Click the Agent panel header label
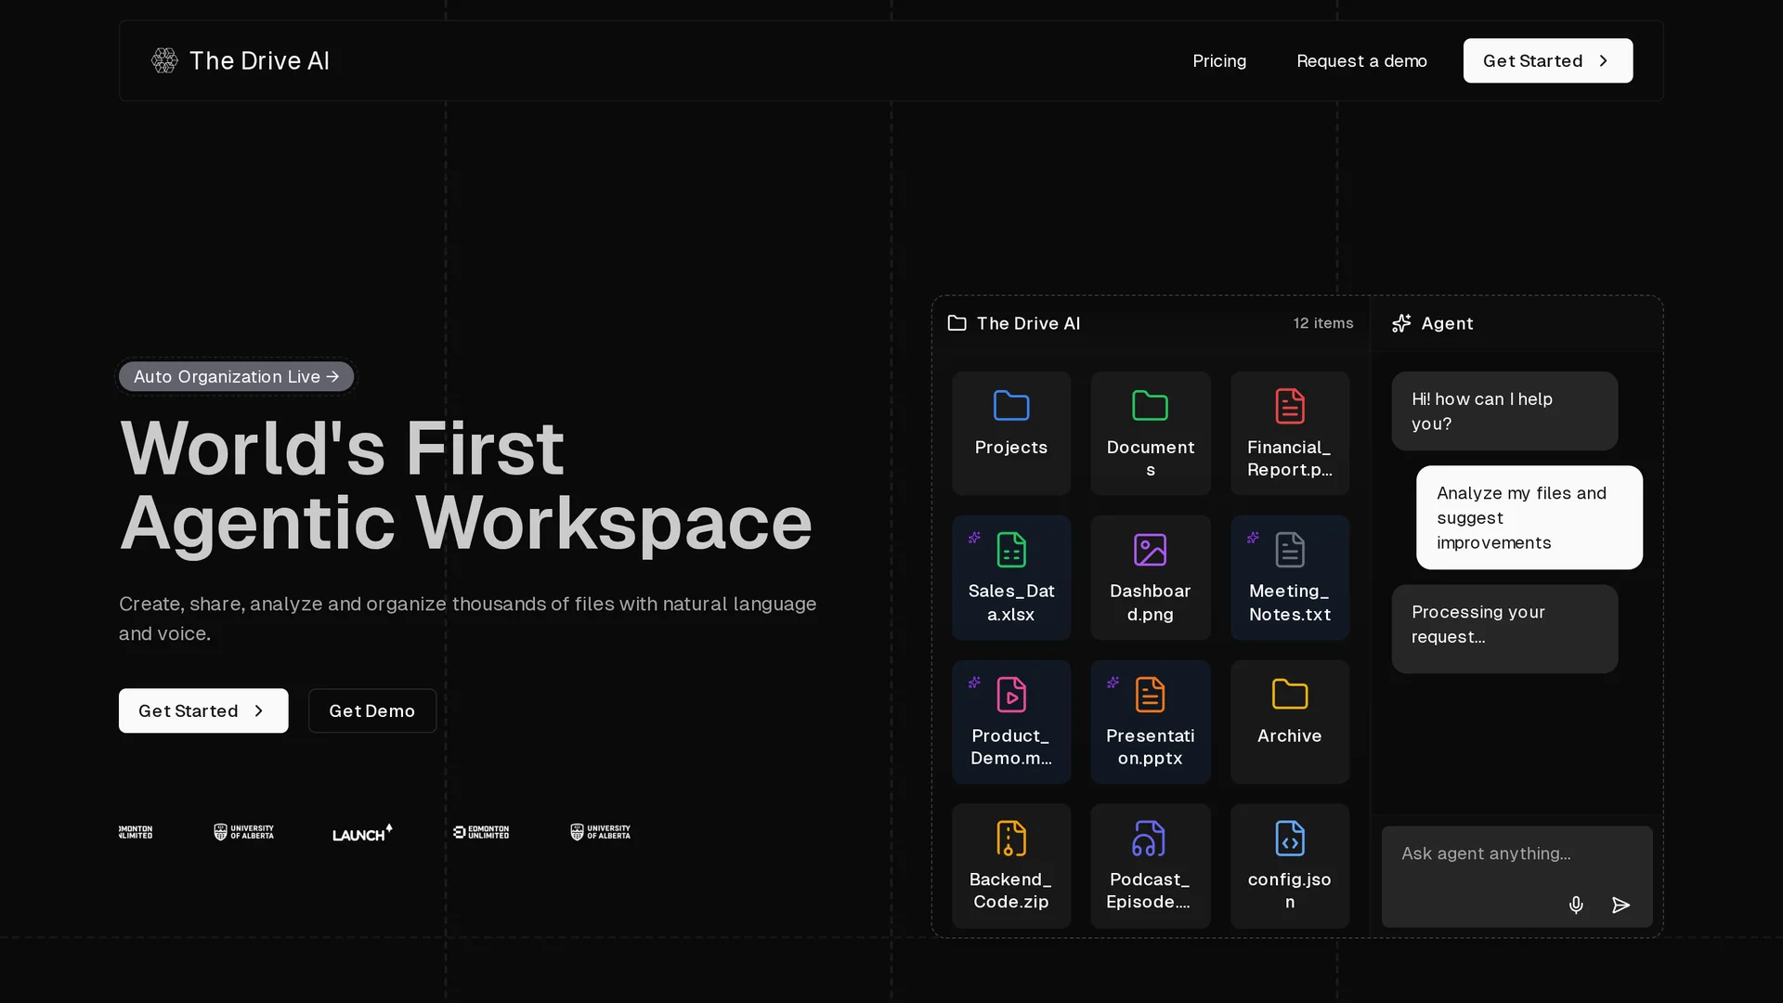The height and width of the screenshot is (1003, 1783). pos(1447,323)
